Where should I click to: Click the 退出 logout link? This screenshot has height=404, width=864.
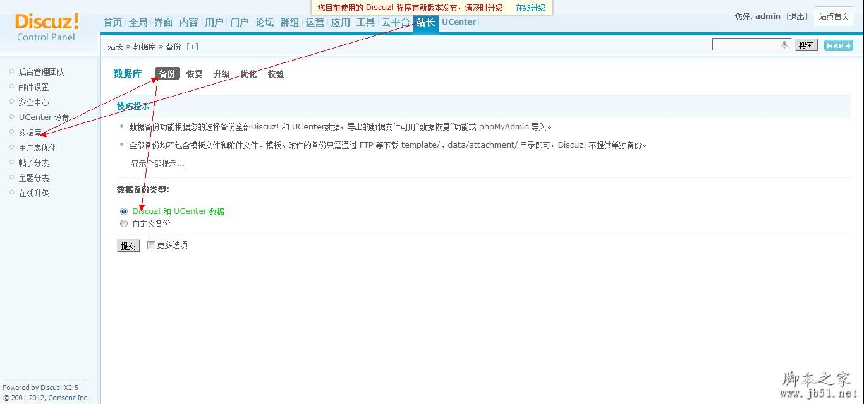click(x=796, y=16)
